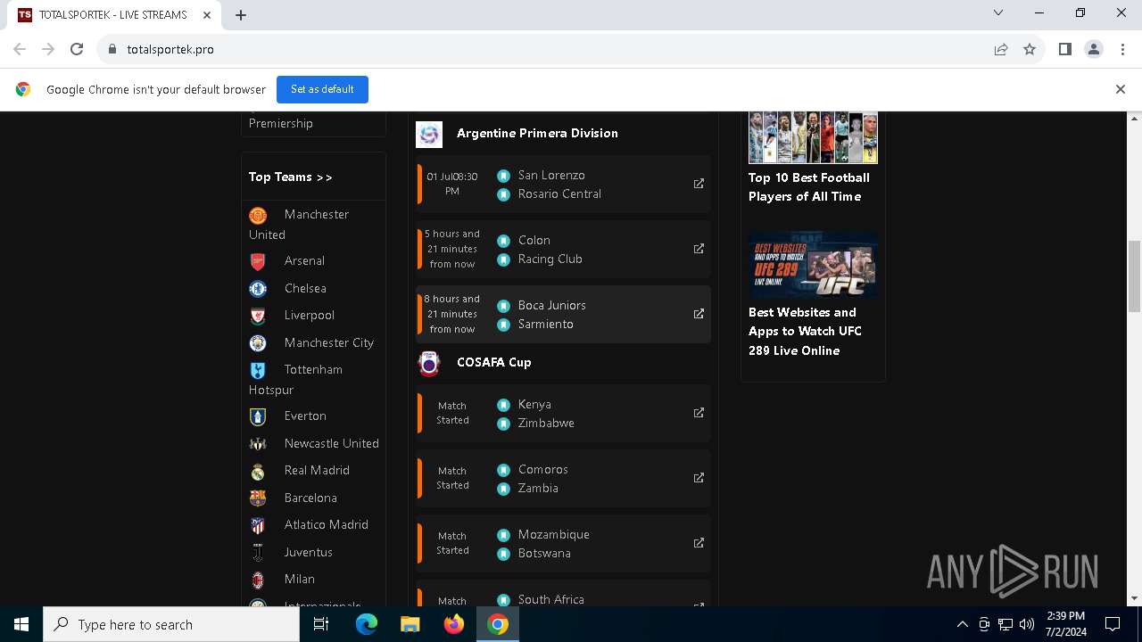Open external link icon for San Lorenzo match

point(699,184)
